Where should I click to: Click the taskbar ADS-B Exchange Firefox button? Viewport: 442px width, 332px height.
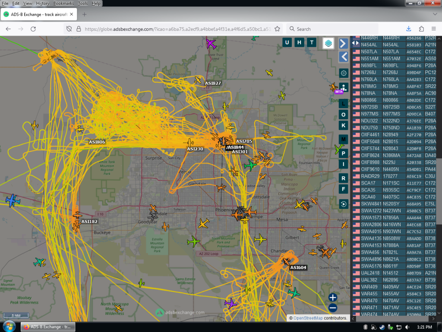(48, 327)
